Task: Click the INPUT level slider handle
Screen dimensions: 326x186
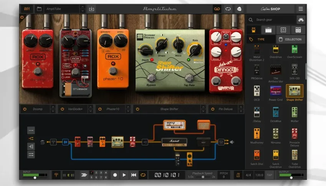Action: tap(35, 178)
